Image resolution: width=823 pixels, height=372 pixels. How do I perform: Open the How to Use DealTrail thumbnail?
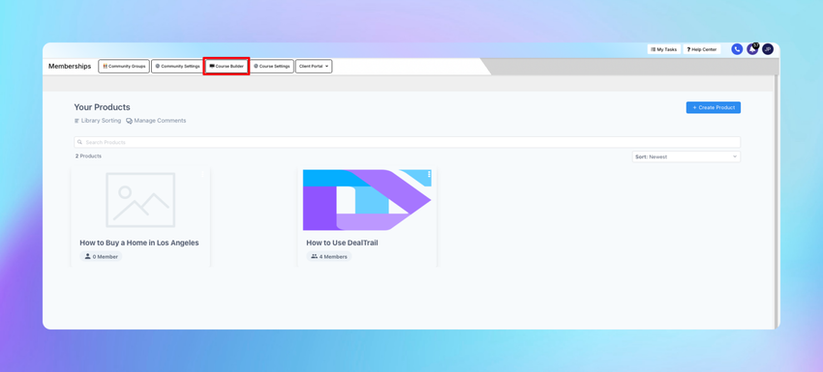367,200
